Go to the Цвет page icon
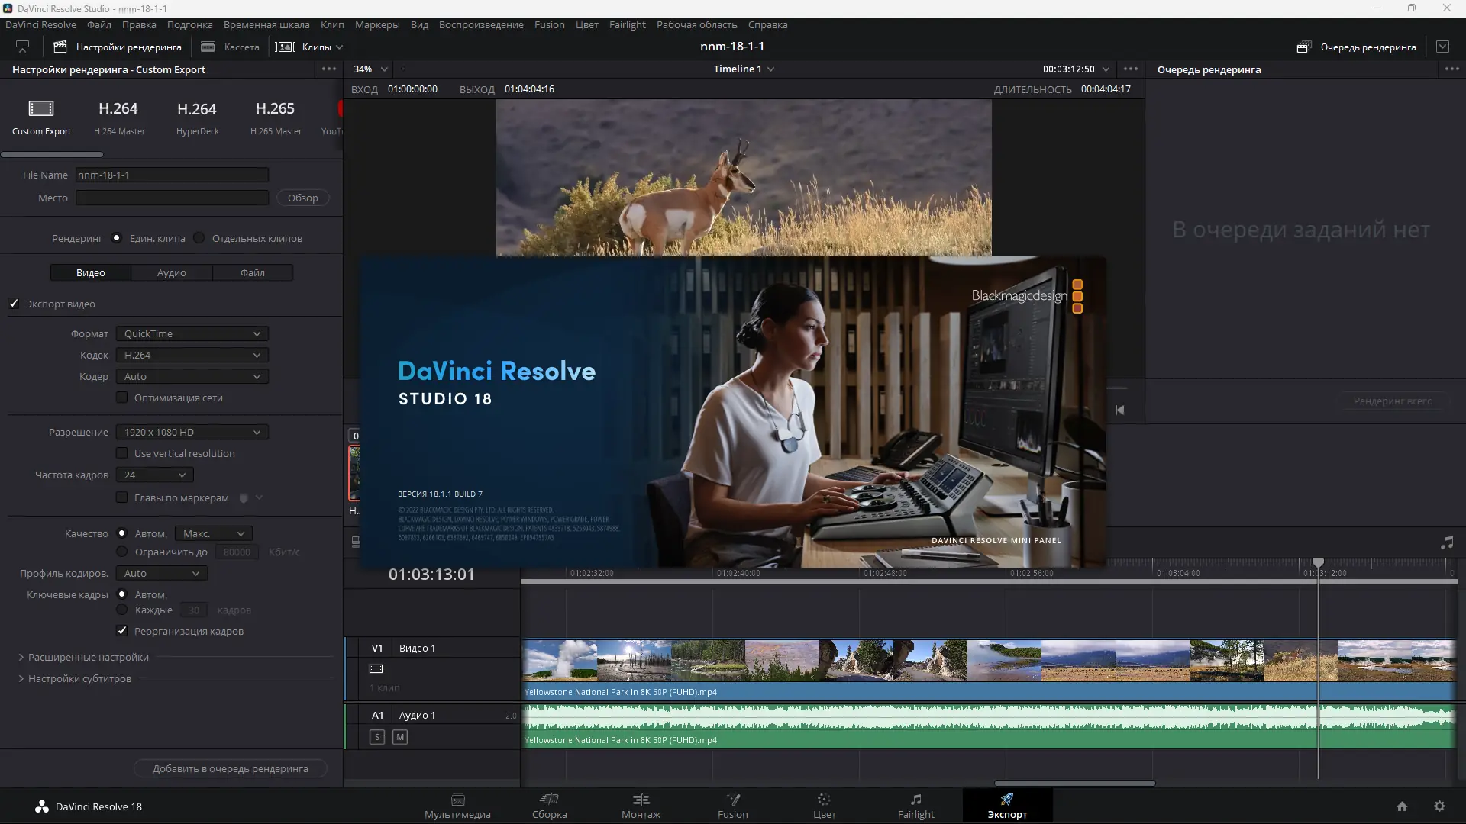This screenshot has height=824, width=1466. click(x=824, y=800)
